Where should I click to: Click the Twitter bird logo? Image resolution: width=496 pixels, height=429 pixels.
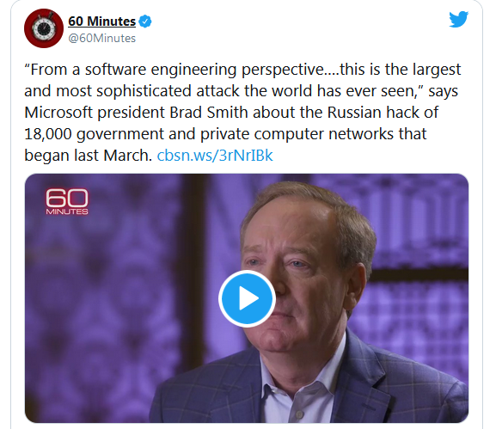tap(459, 19)
